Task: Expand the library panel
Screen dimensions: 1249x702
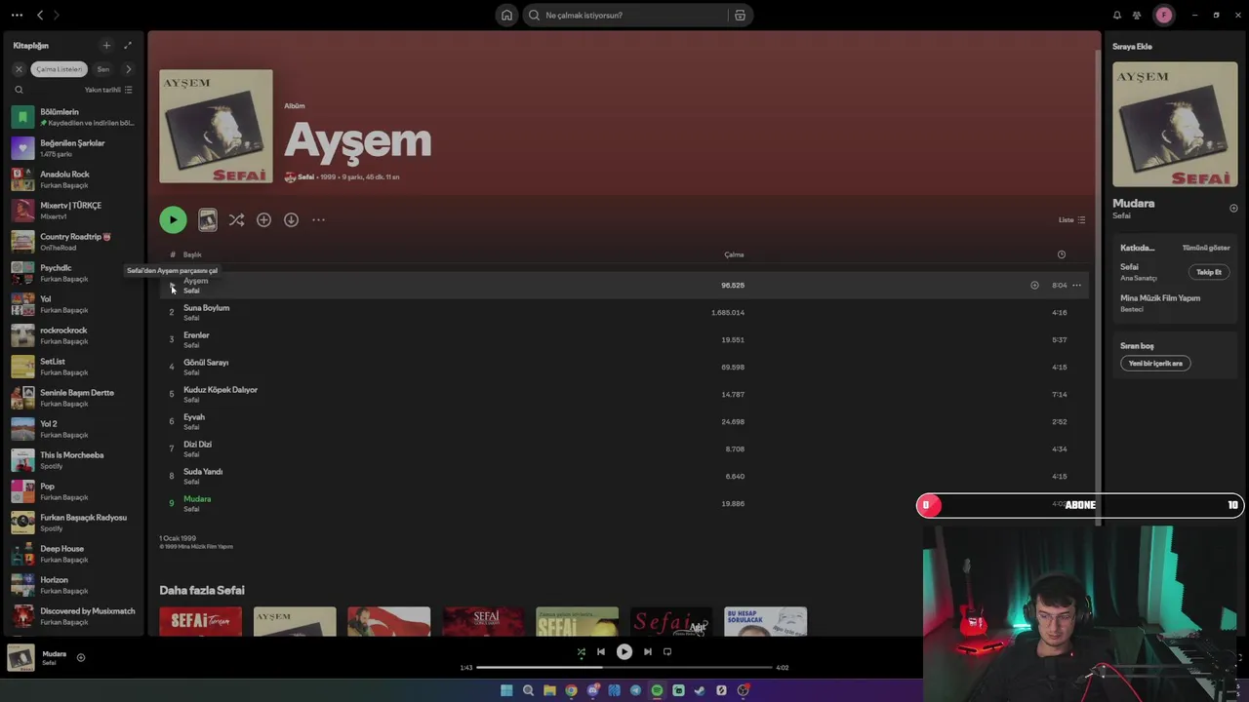Action: pyautogui.click(x=127, y=45)
